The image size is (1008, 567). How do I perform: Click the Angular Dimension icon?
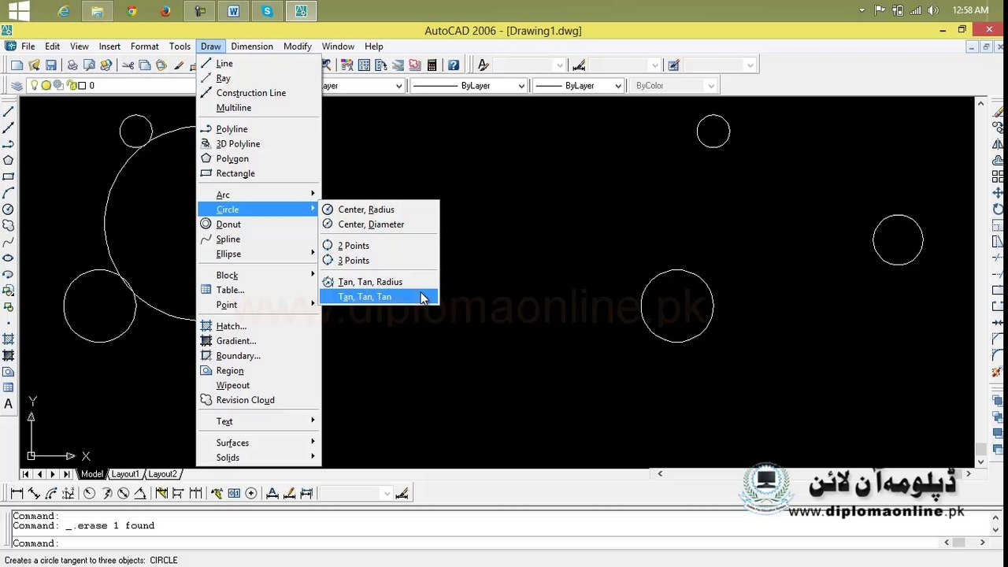pos(140,494)
